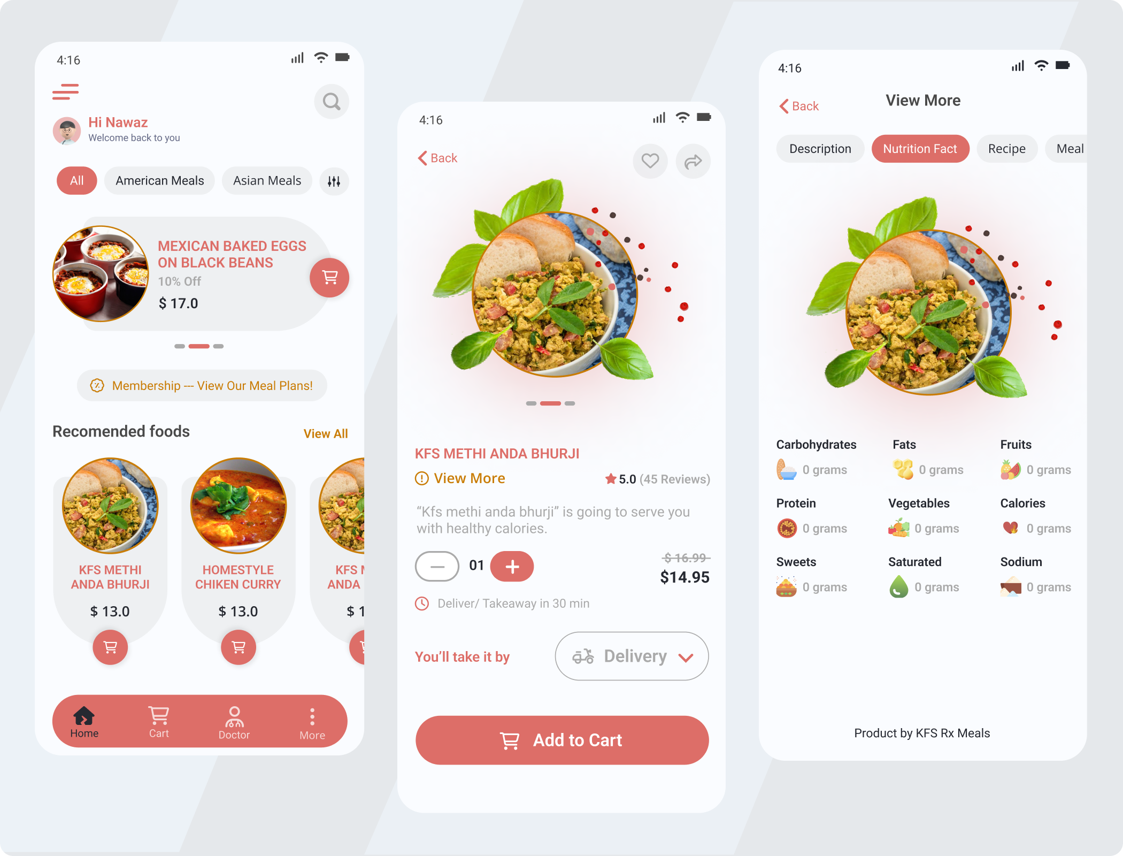
Task: Select American Meals category filter
Action: tap(160, 180)
